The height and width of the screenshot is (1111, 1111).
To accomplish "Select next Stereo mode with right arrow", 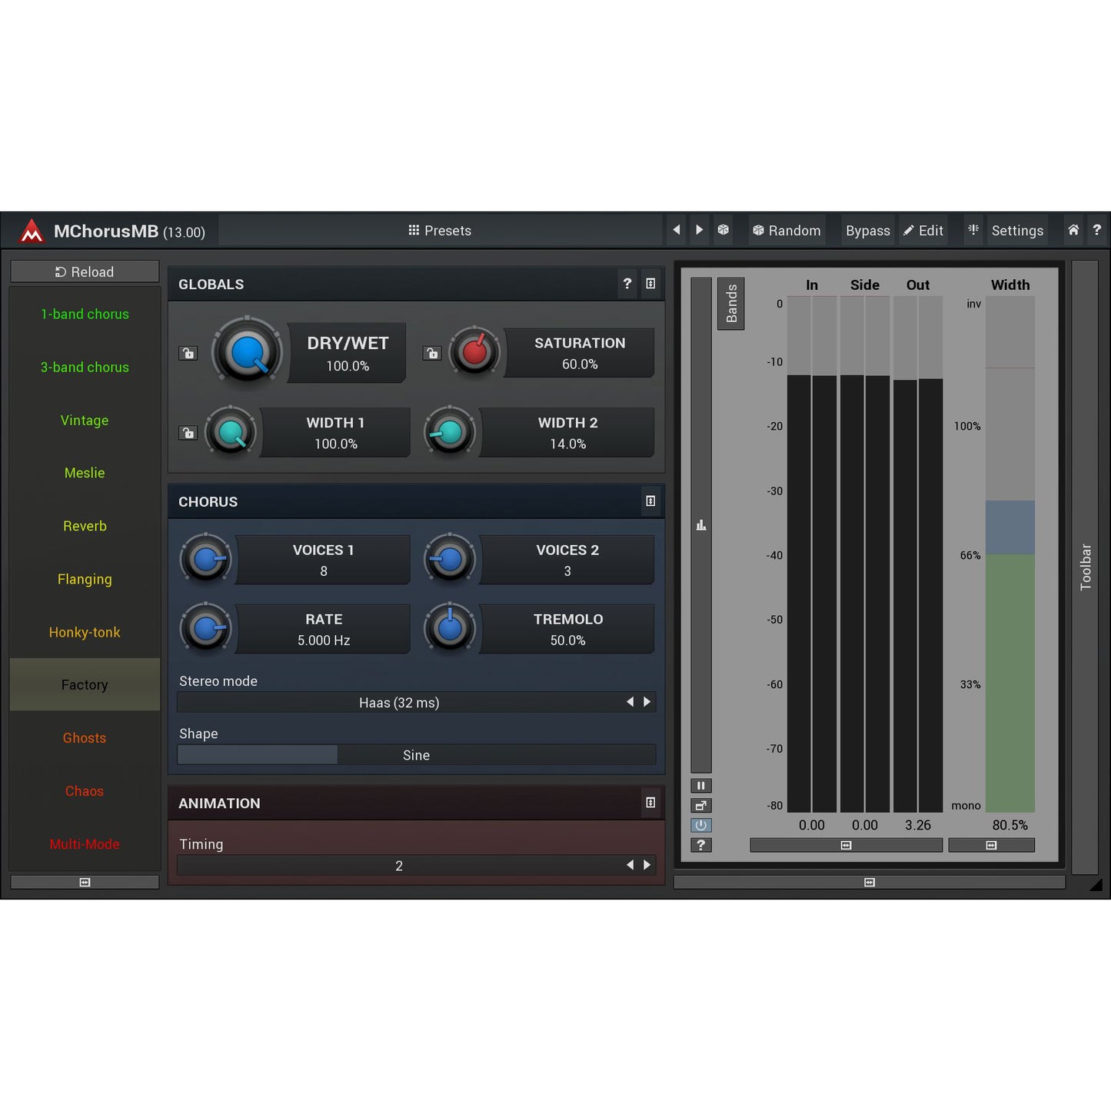I will (x=647, y=702).
